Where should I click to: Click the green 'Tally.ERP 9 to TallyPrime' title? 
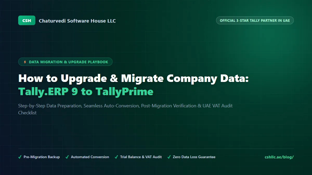tap(86, 92)
